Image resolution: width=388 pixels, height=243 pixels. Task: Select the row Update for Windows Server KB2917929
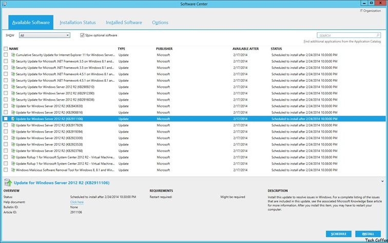(x=194, y=125)
